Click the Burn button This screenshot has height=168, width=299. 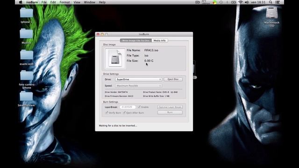(170, 112)
